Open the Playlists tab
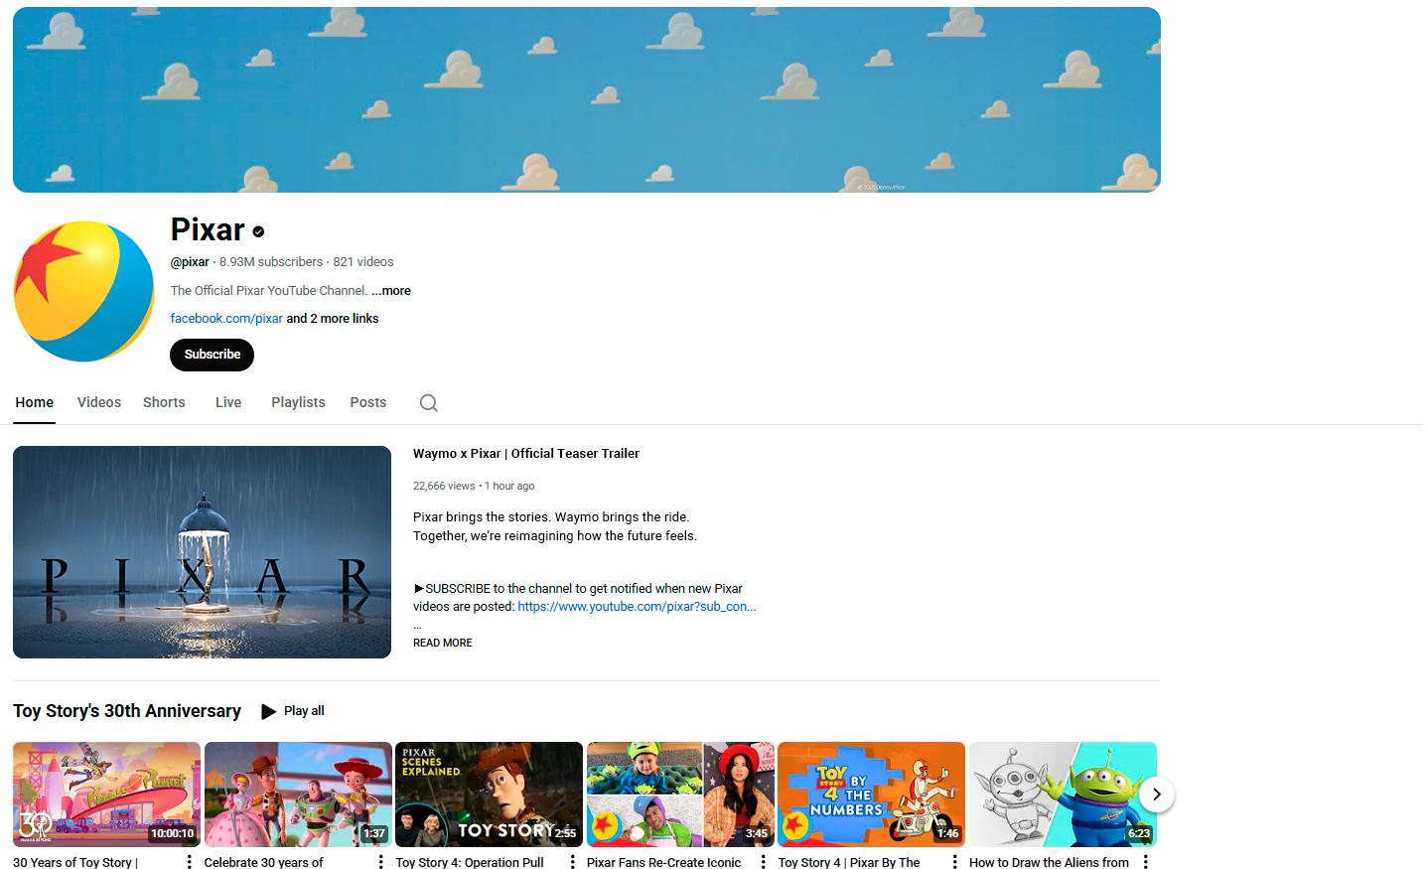The image size is (1426, 869). click(x=298, y=402)
